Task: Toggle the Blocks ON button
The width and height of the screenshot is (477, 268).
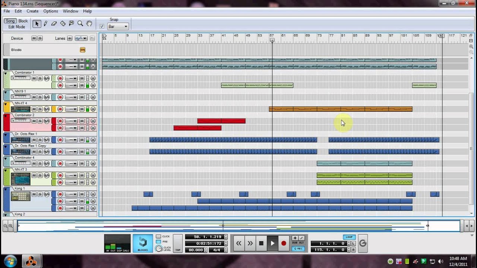Action: (x=82, y=50)
